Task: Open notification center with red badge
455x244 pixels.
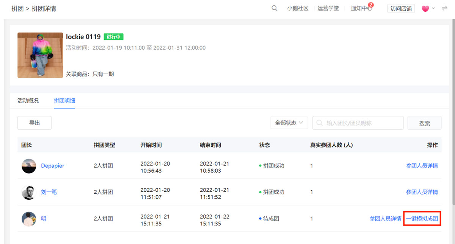Action: tap(361, 8)
